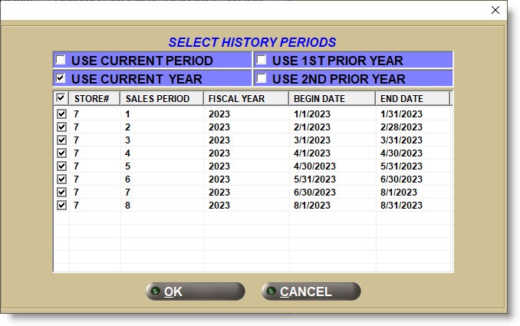The width and height of the screenshot is (520, 326).
Task: Select the END DATE column header
Action: tap(412, 99)
